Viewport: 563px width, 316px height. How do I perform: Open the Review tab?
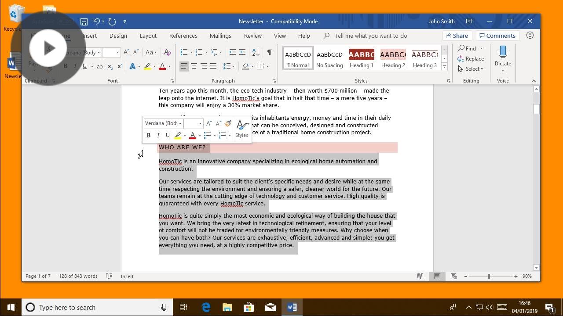[253, 36]
